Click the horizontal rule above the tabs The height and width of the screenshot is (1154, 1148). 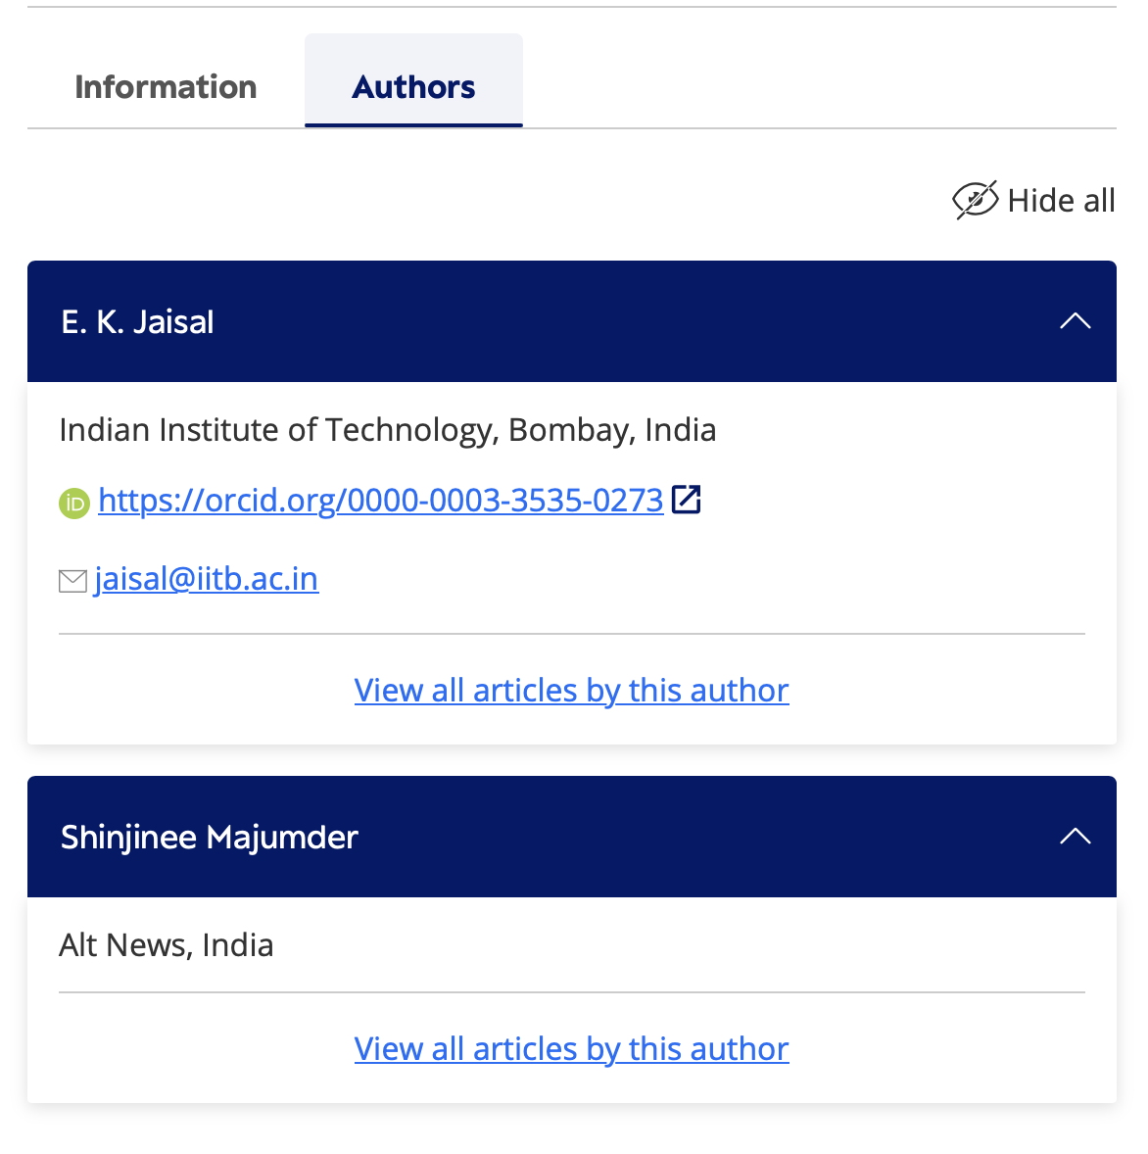(x=571, y=7)
